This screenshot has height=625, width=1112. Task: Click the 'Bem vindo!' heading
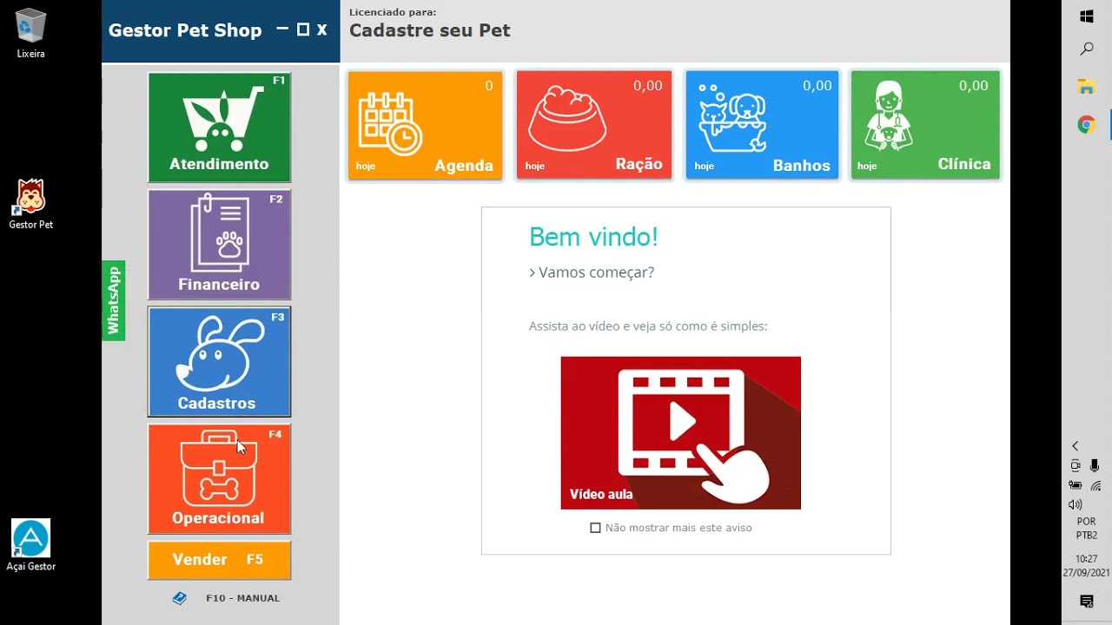pyautogui.click(x=593, y=236)
